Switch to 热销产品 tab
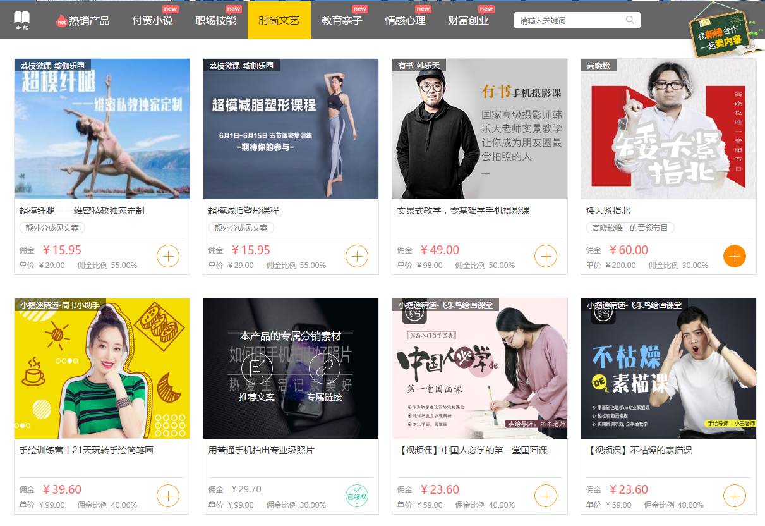765x526 pixels. (x=83, y=20)
